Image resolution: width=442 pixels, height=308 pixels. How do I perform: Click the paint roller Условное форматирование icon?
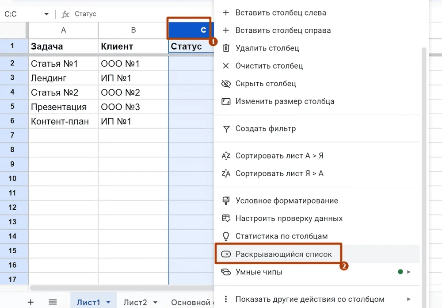pos(226,200)
